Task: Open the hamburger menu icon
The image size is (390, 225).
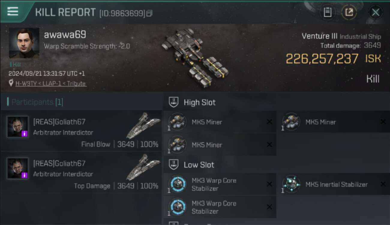Action: [13, 11]
